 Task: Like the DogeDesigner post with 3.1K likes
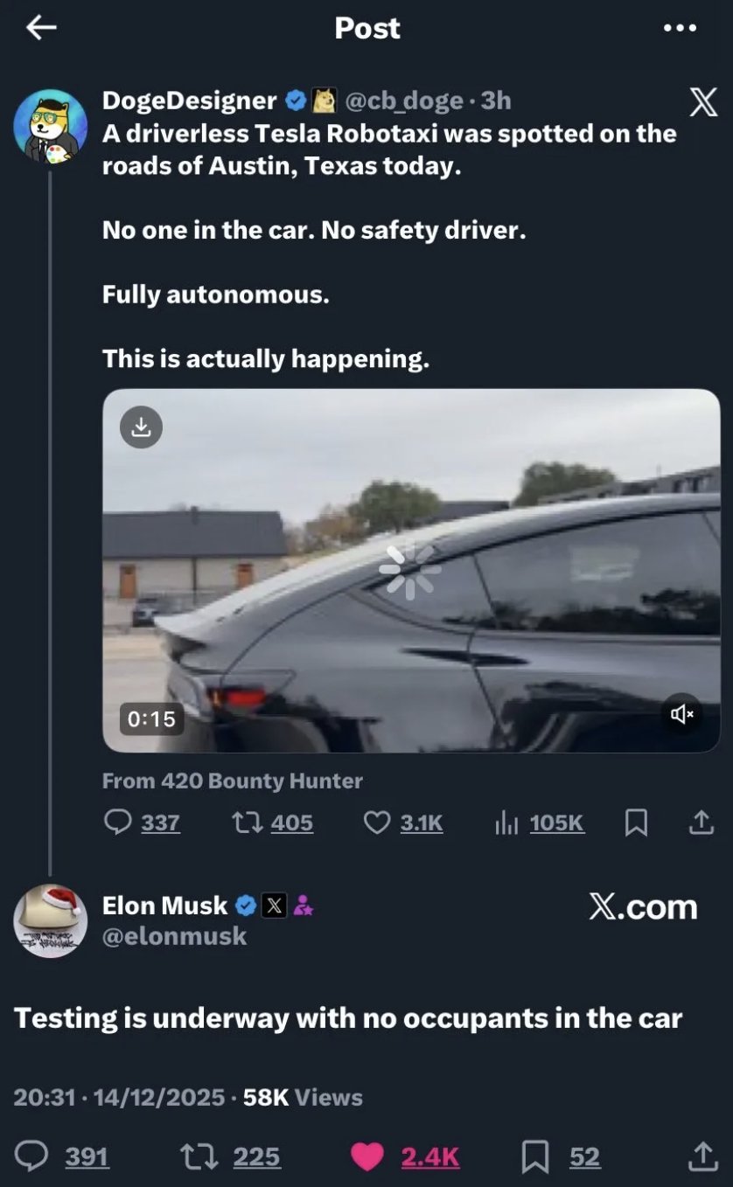click(377, 823)
